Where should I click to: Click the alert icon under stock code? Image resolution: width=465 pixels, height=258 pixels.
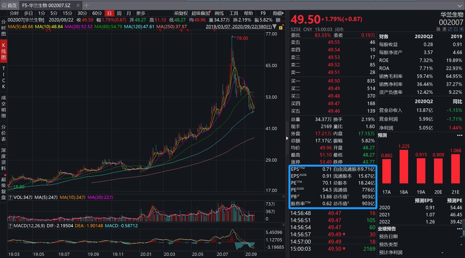[x=455, y=29]
